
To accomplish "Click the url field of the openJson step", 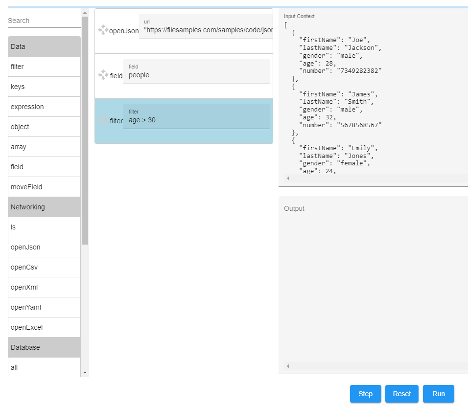I will tap(206, 29).
